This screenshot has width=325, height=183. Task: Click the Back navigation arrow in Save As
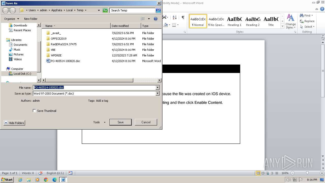[6, 10]
